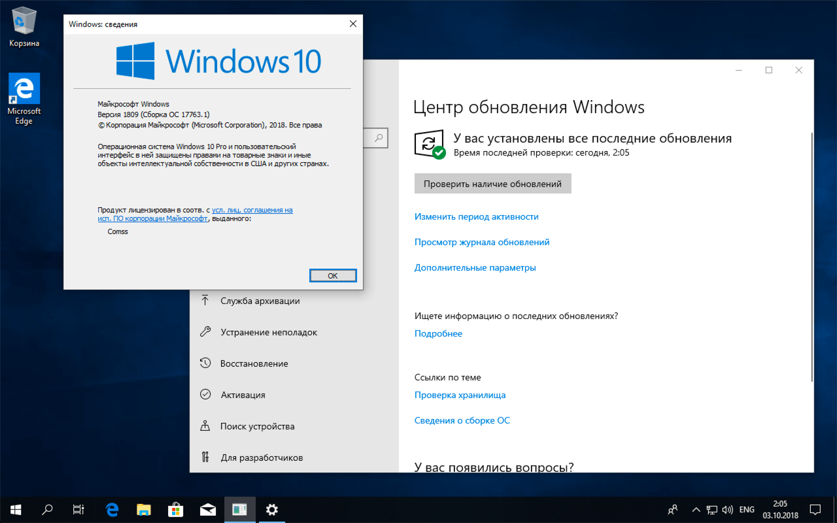This screenshot has height=523, width=837.
Task: Select Поиск устройства sidebar item
Action: point(294,426)
